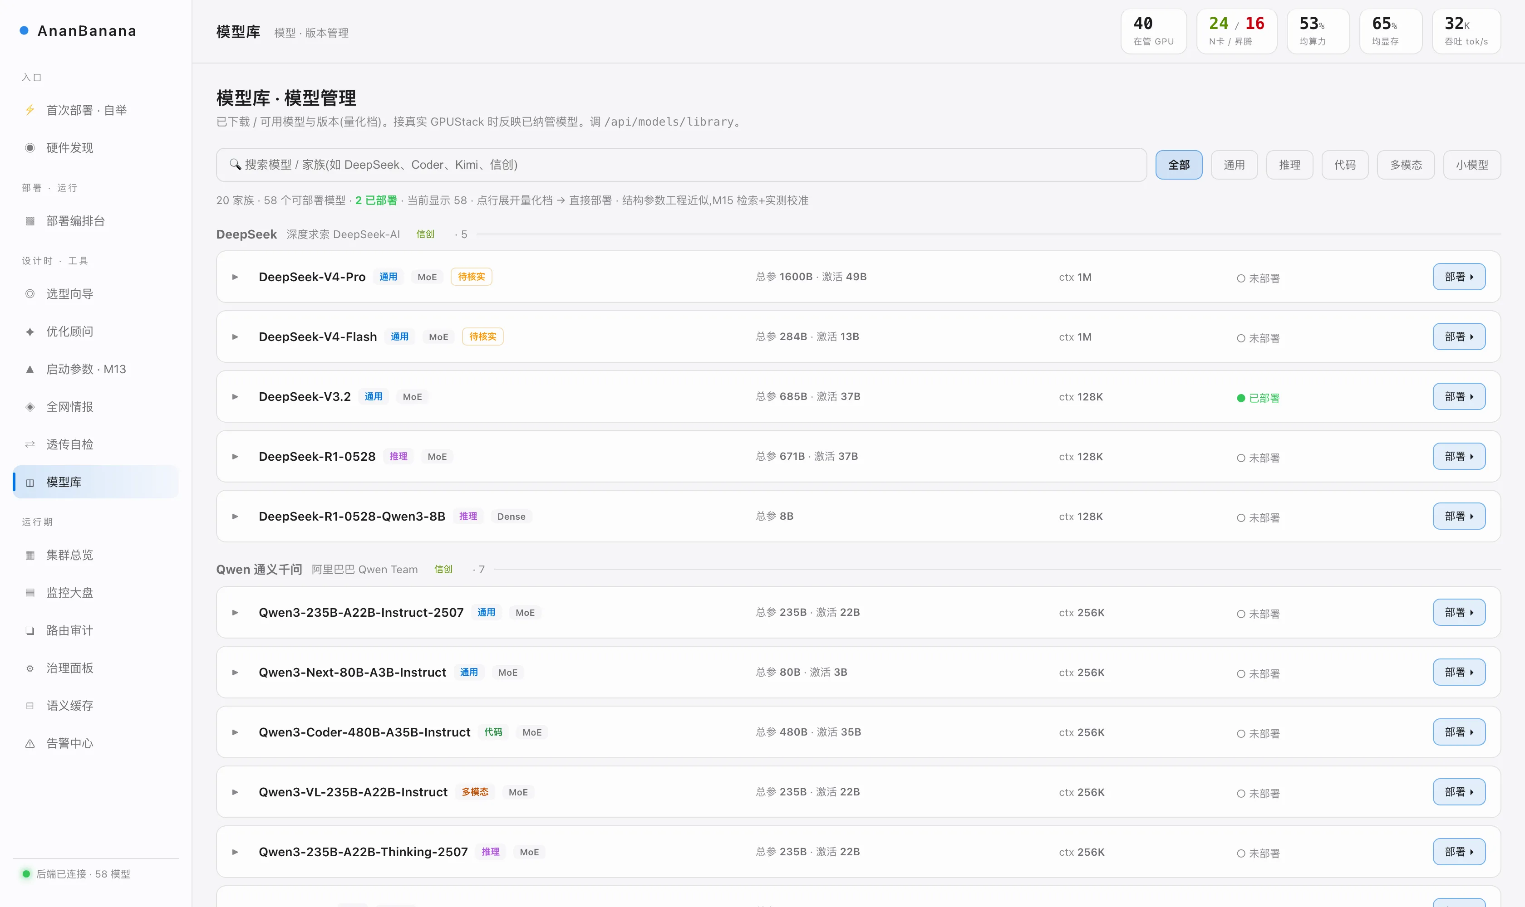Select the 通用 filter tab
The width and height of the screenshot is (1525, 907).
click(x=1234, y=165)
